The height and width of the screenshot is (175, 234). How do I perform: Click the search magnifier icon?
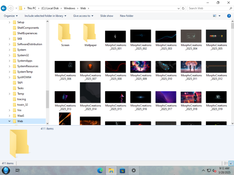[231, 8]
